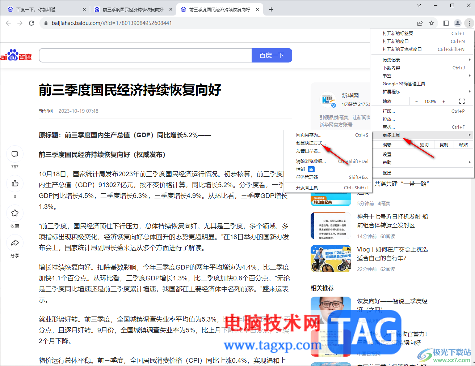Enter fullscreen mode from zoom row
Viewport: 475px width, 366px height.
tap(462, 102)
